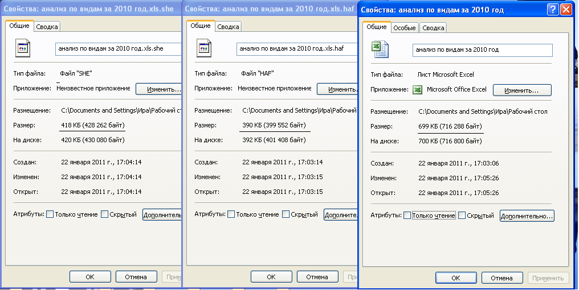Check read-only in the Excel file dialog
Screen dimensions: 579x290
coord(407,216)
